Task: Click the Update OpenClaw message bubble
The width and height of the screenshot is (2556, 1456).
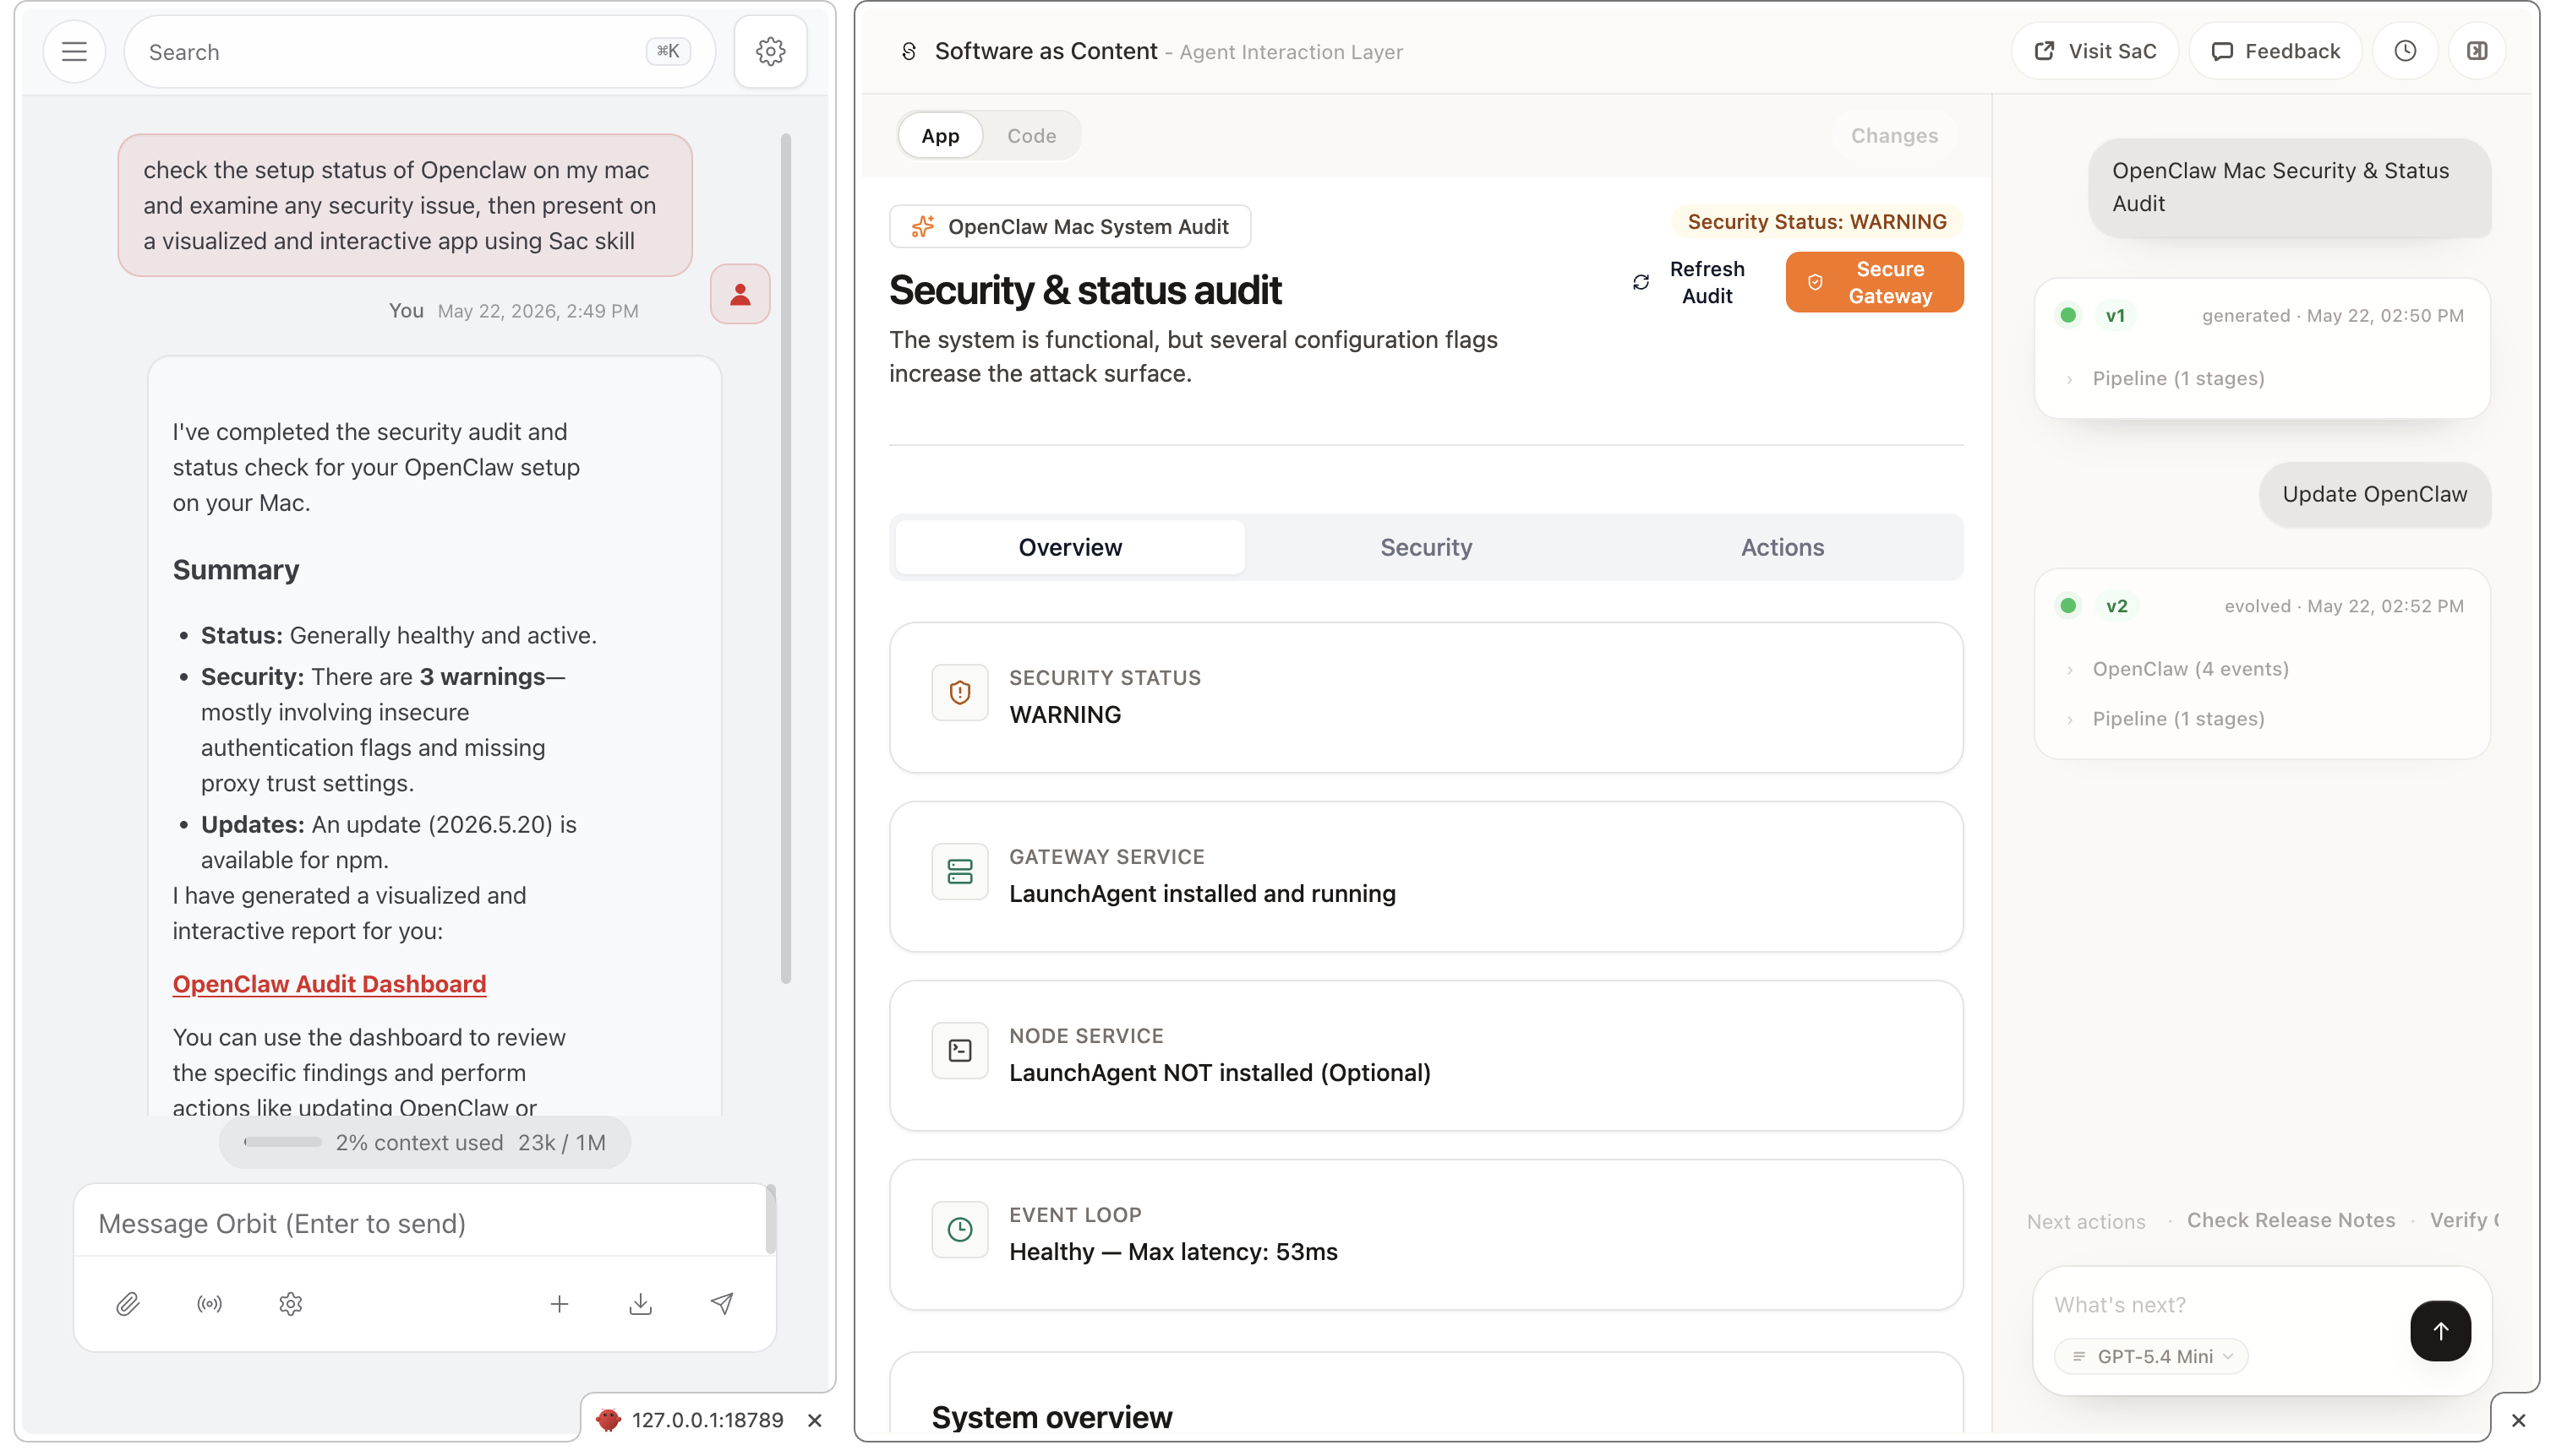Action: pos(2374,494)
